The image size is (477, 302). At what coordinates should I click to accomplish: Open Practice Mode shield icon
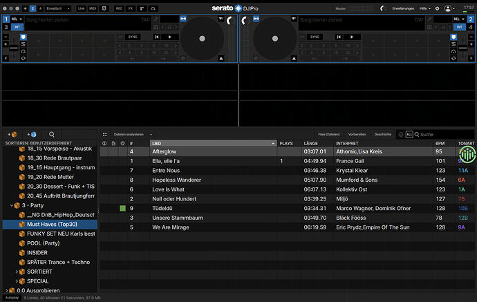[104, 8]
